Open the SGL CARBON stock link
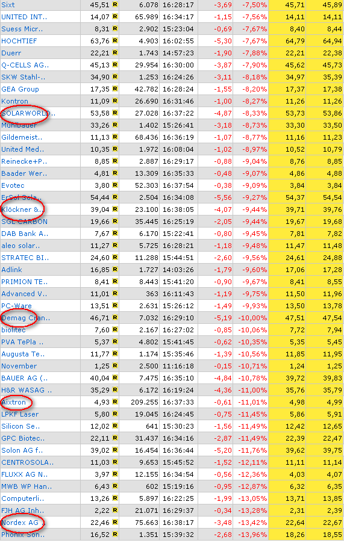 click(24, 222)
